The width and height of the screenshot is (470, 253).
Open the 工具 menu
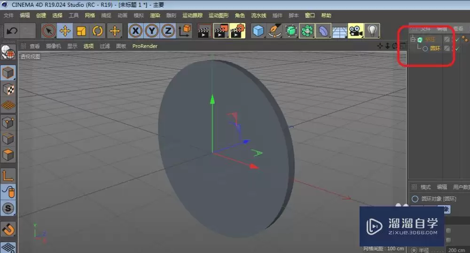click(73, 16)
